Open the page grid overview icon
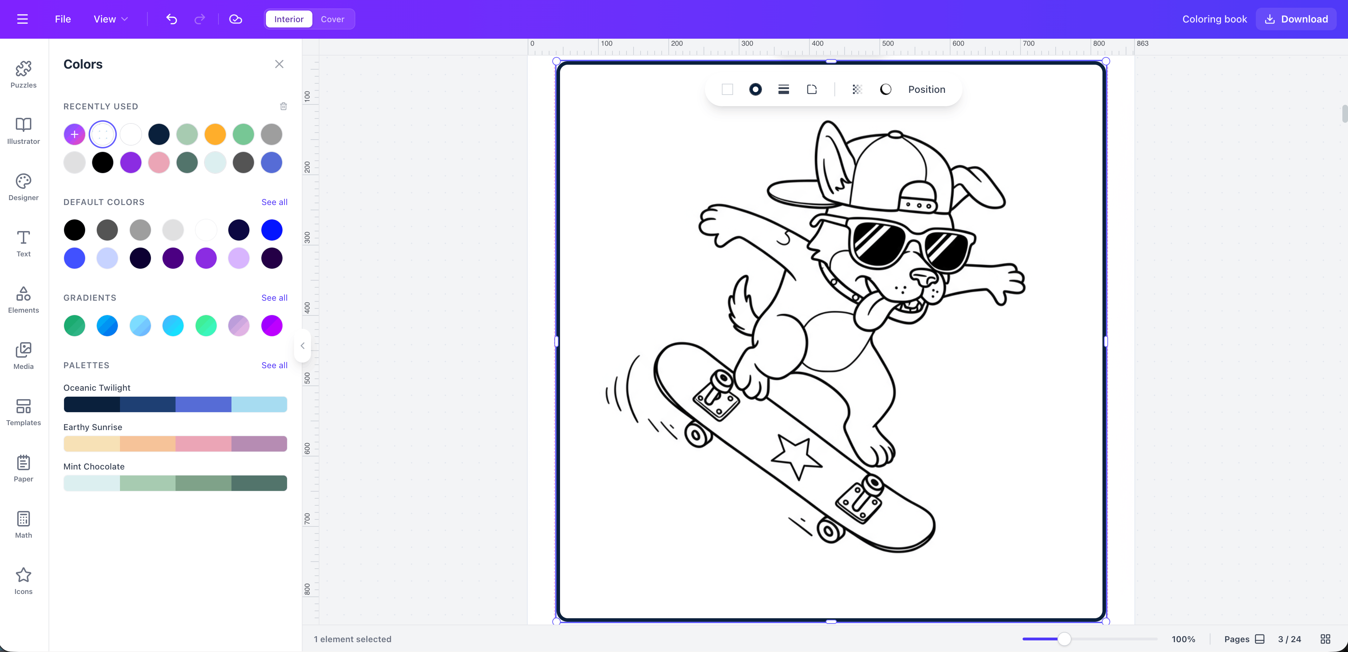 pos(1325,639)
